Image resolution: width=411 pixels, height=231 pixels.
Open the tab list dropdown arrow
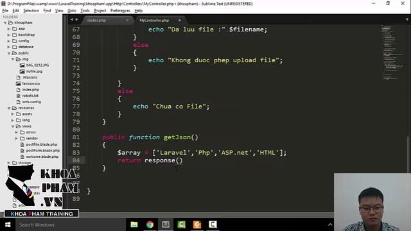click(x=407, y=19)
